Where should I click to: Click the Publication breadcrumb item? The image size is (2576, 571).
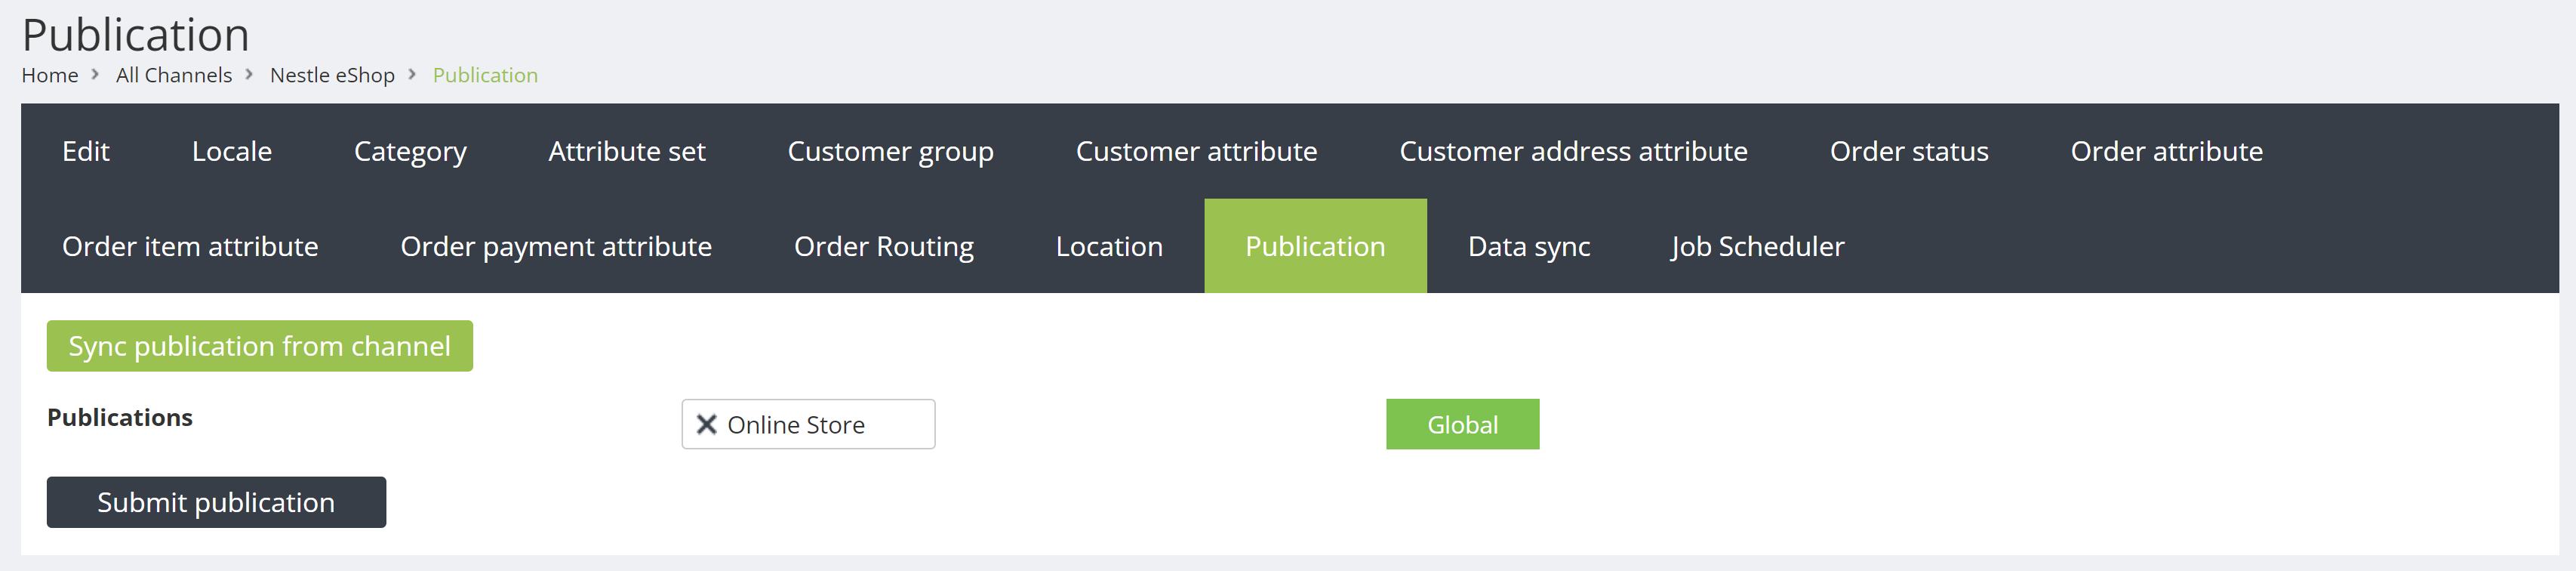pos(485,75)
